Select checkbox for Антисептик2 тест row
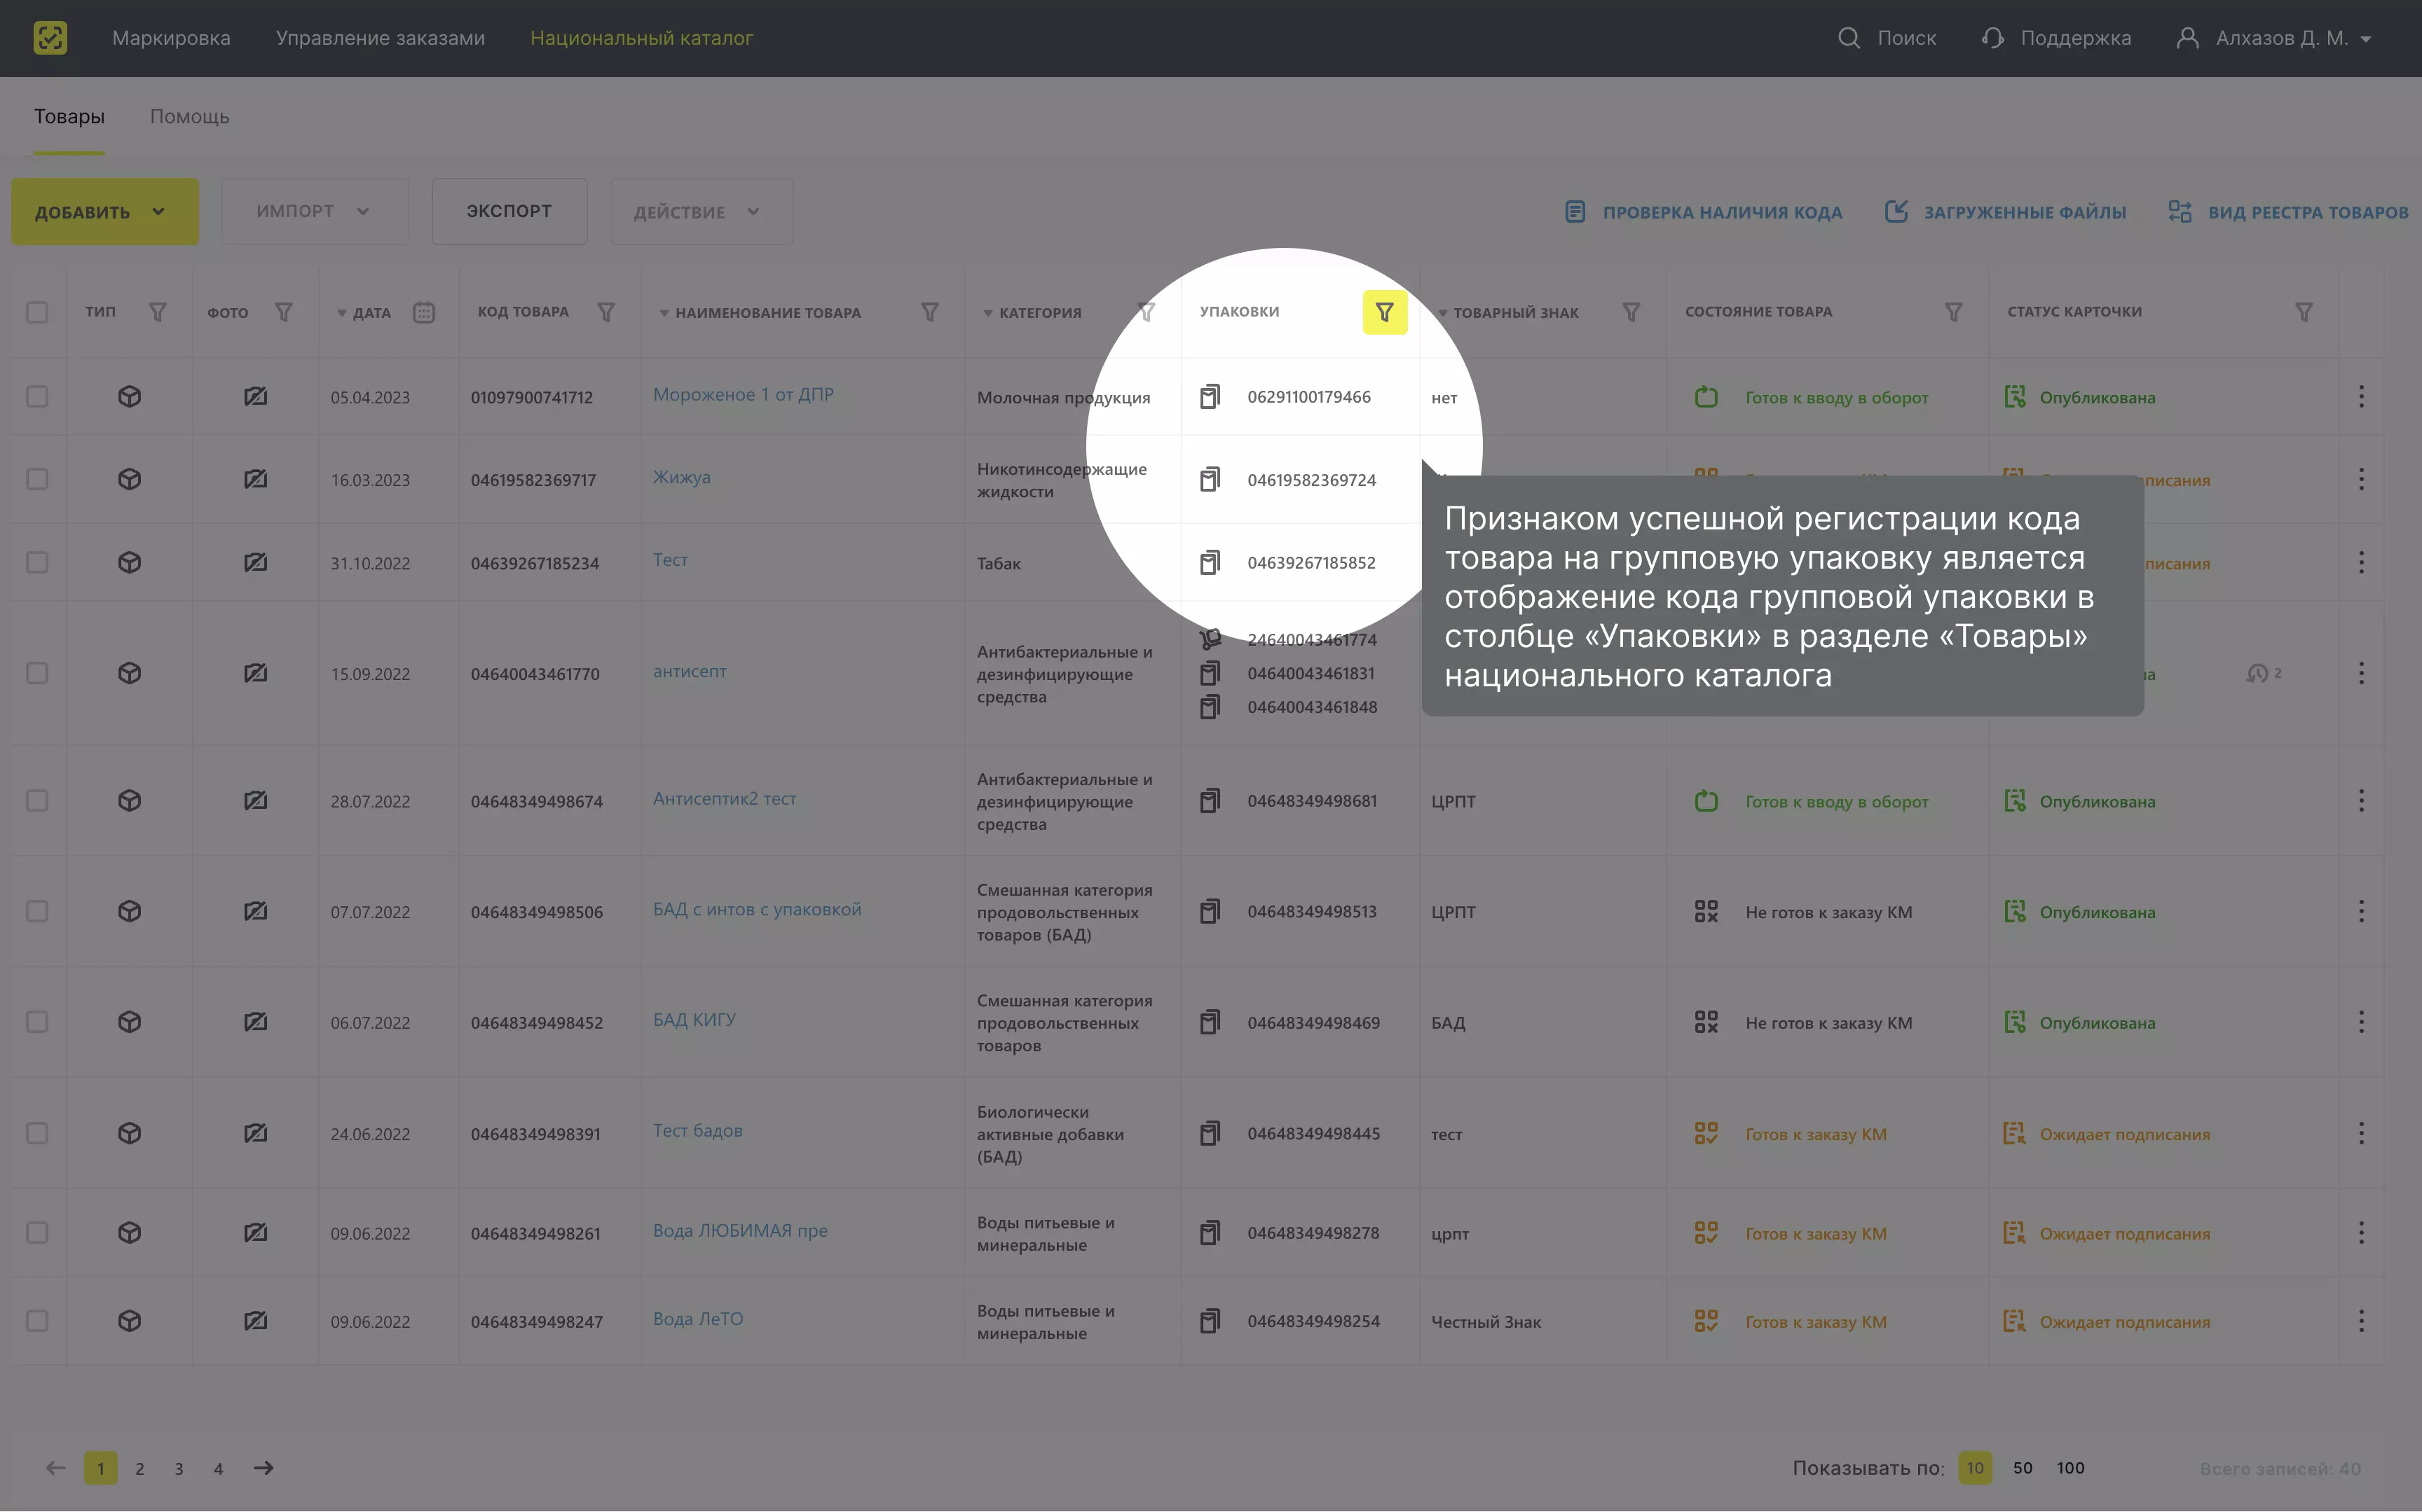The height and width of the screenshot is (1512, 2422). [37, 800]
